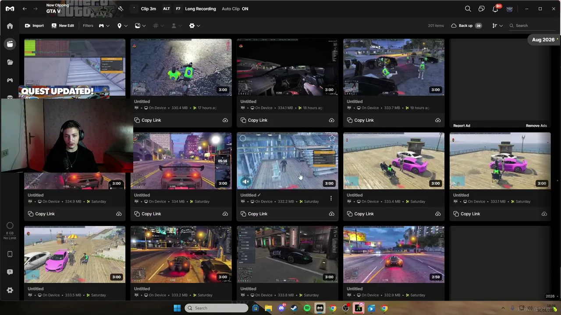Jump to Aug 2026 timeline marker

[x=543, y=40]
